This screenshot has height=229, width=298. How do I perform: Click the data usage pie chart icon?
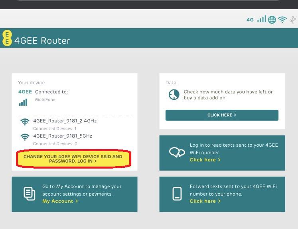click(174, 95)
